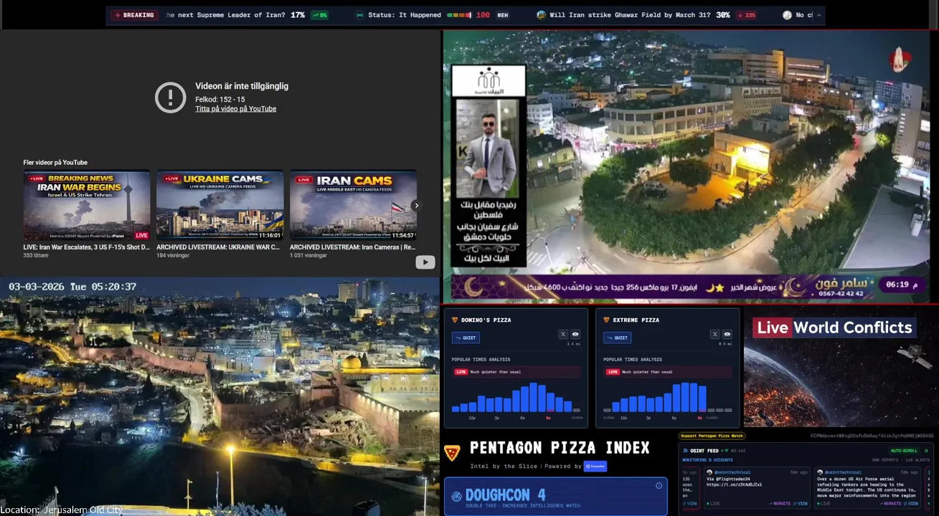
Task: Click the status gauge showing 100
Action: click(x=468, y=15)
